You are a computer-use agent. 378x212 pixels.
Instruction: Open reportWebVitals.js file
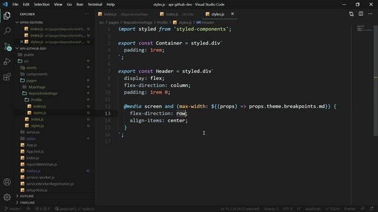click(x=42, y=164)
